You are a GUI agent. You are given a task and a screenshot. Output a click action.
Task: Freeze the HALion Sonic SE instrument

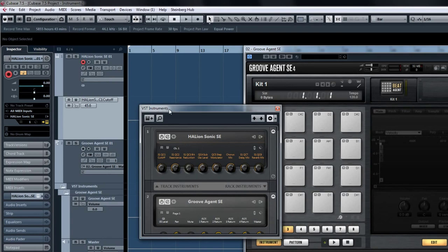174,136
